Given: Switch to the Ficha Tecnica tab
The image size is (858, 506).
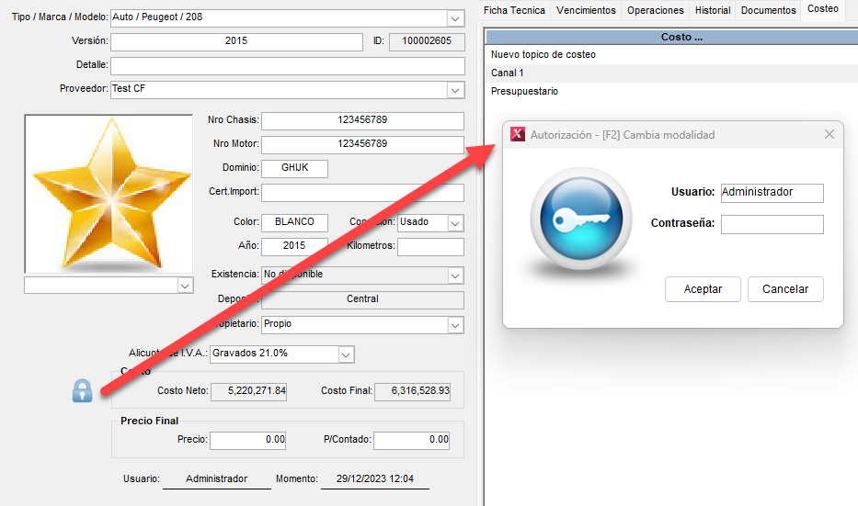Looking at the screenshot, I should coord(515,10).
